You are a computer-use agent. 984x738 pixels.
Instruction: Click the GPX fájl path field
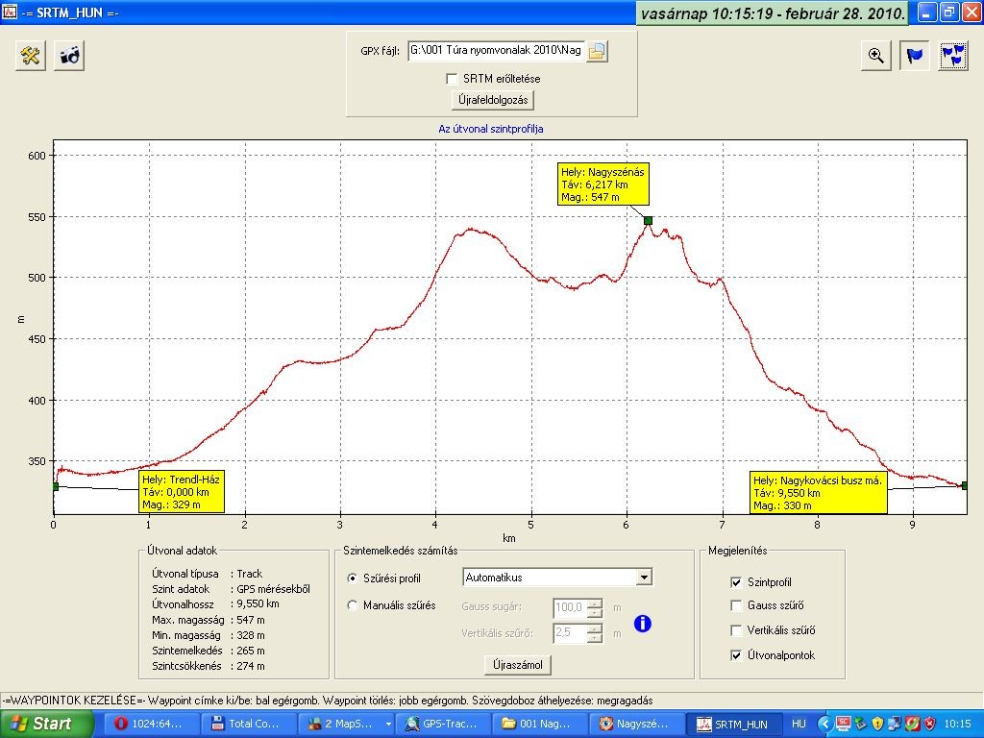point(495,51)
